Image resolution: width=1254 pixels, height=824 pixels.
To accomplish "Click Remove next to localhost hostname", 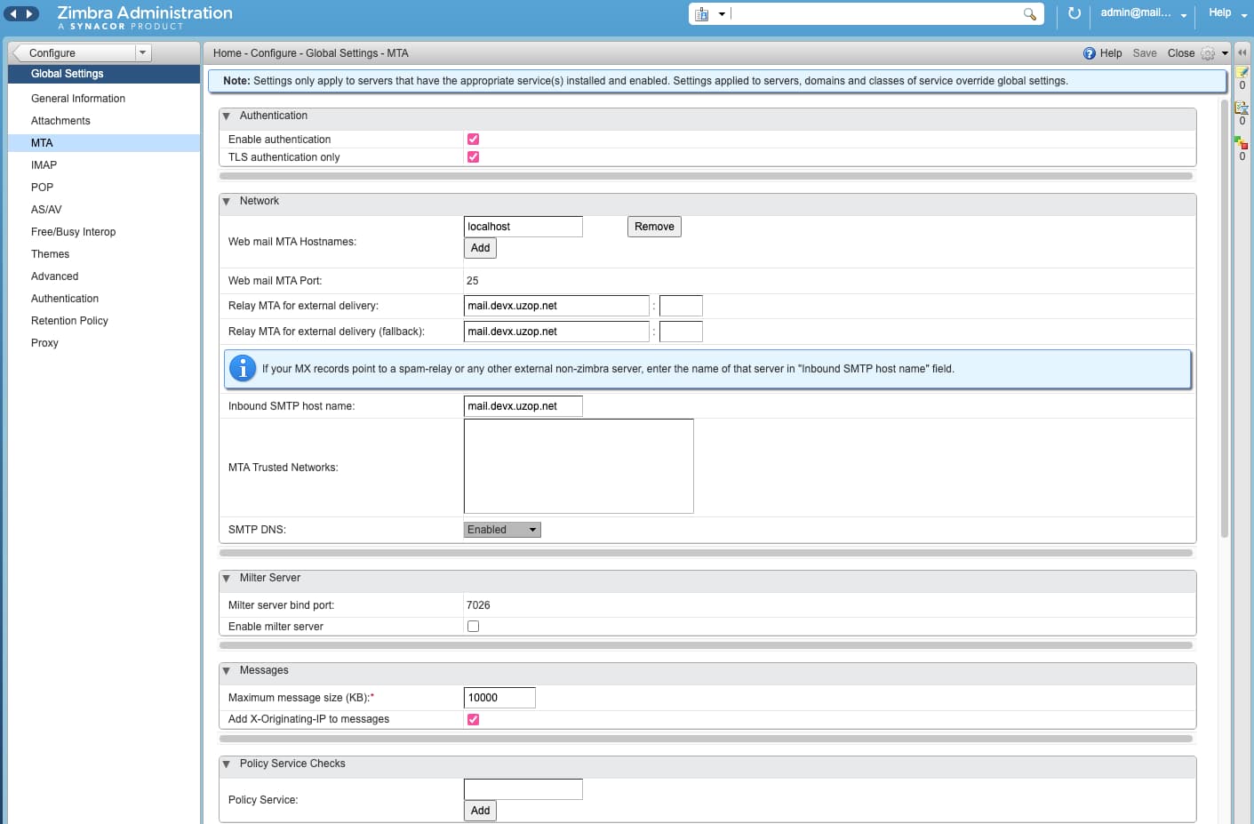I will pyautogui.click(x=654, y=227).
